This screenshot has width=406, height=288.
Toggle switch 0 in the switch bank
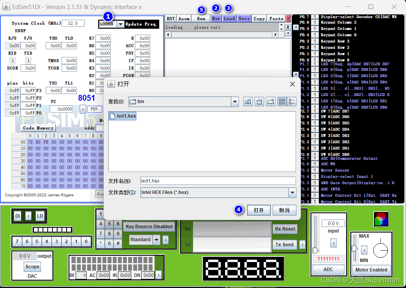coord(86,242)
